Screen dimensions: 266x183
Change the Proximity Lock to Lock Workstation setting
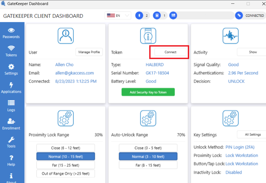click(x=242, y=155)
